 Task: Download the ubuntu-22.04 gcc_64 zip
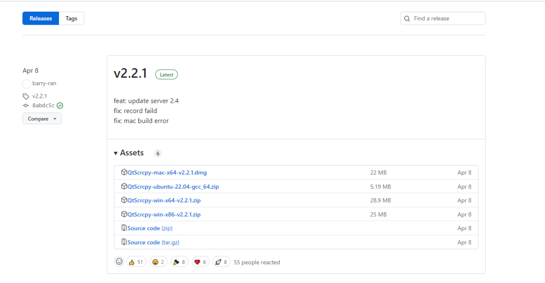point(173,187)
